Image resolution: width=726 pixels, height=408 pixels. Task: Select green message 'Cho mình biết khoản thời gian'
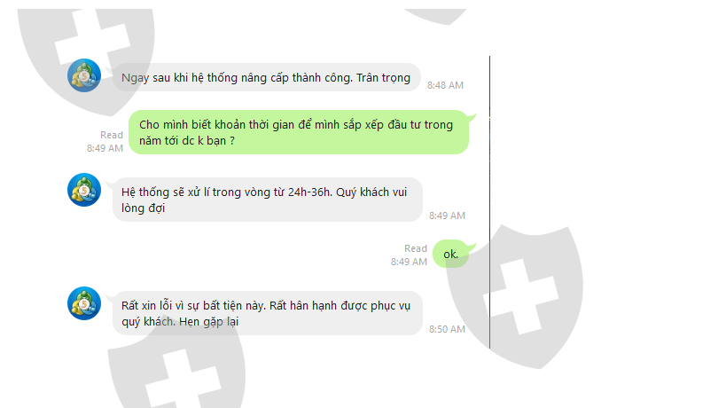pos(299,132)
